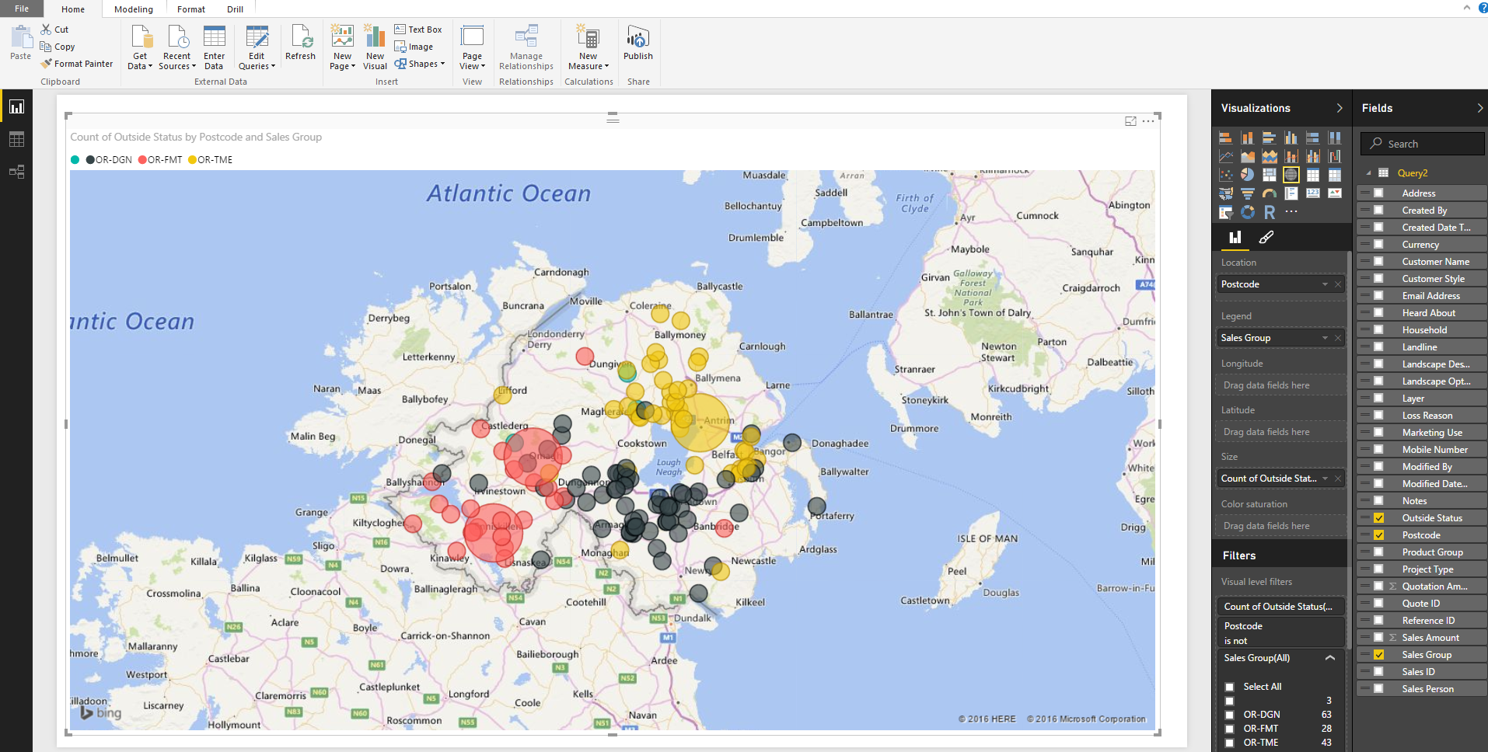Select the treemap visualization

click(x=1270, y=175)
